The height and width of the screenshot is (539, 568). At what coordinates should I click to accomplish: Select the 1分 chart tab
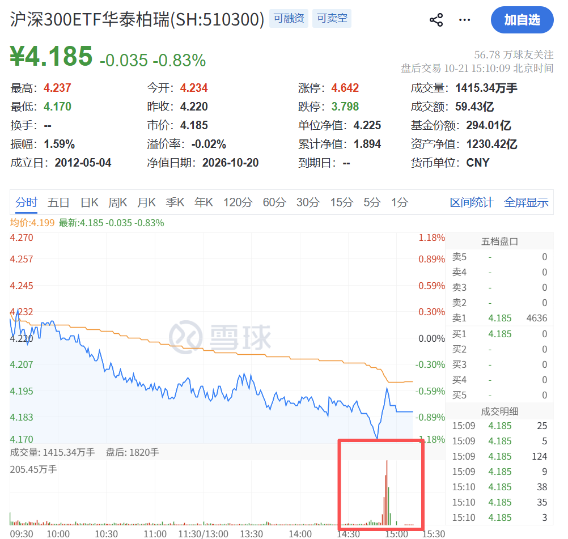click(x=400, y=202)
